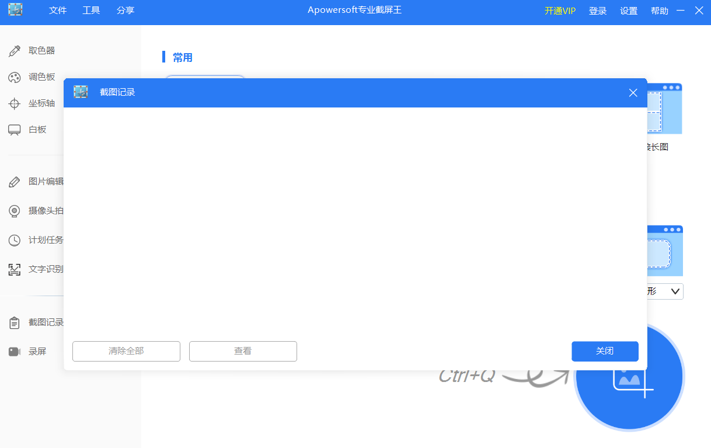Open the 调色板 palette icon

[15, 77]
